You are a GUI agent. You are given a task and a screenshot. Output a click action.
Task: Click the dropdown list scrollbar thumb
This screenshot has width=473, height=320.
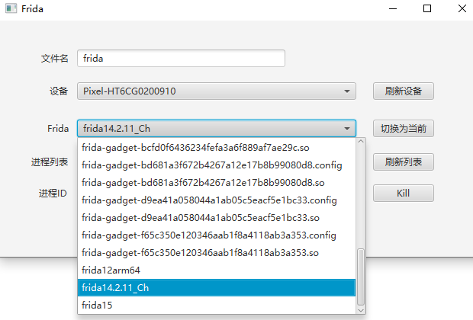pos(361,277)
